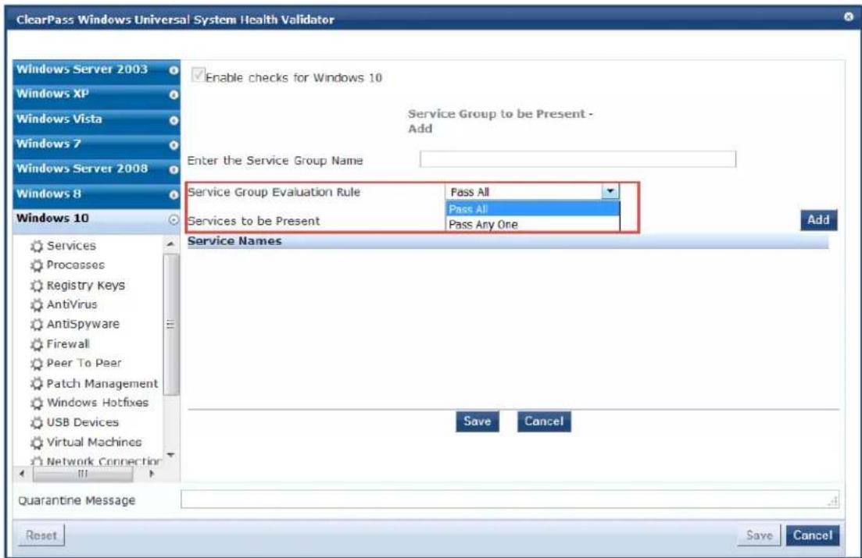Click the gear icon beside Peer To Peer
This screenshot has height=558, width=862.
[x=37, y=364]
